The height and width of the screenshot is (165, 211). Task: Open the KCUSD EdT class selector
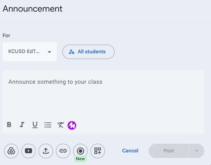tap(24, 52)
